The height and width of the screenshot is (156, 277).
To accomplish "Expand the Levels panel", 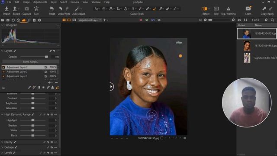I will click(x=2, y=153).
